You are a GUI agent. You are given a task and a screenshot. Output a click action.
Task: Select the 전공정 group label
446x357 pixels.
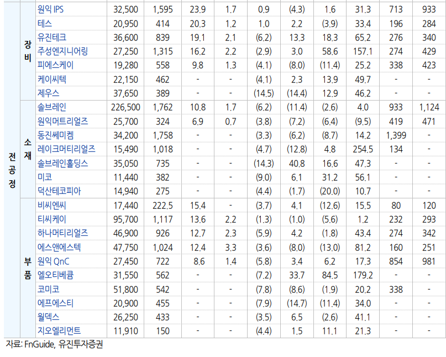pos(12,170)
